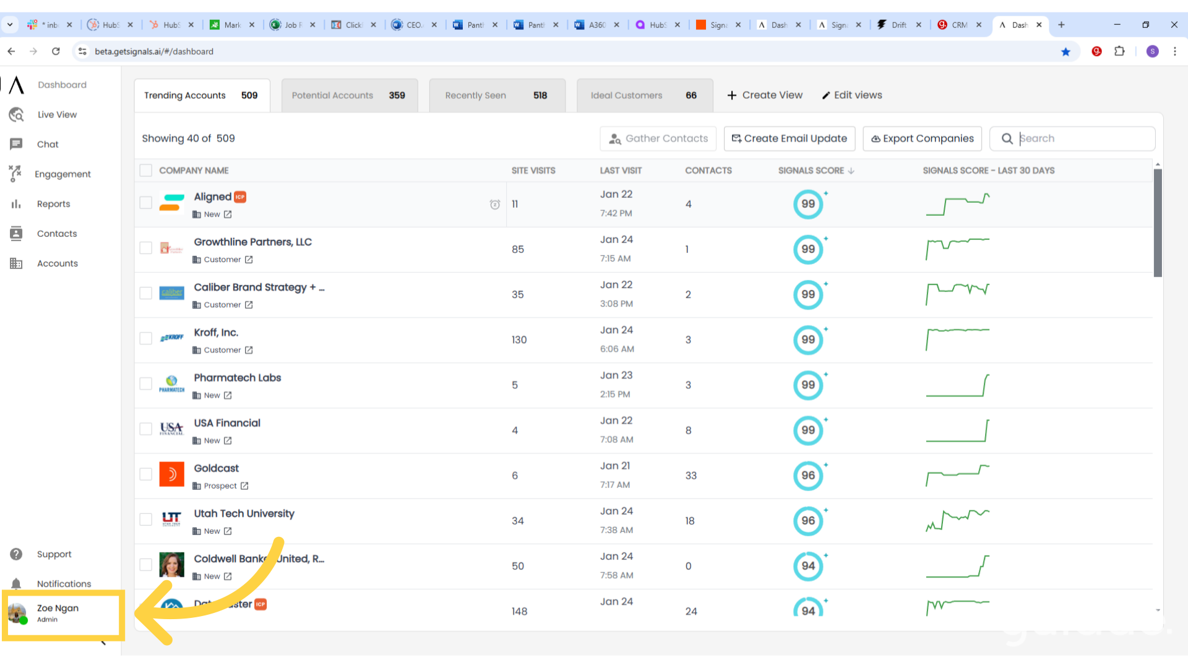Open the browser tab search chevron
The width and height of the screenshot is (1188, 668).
[10, 25]
